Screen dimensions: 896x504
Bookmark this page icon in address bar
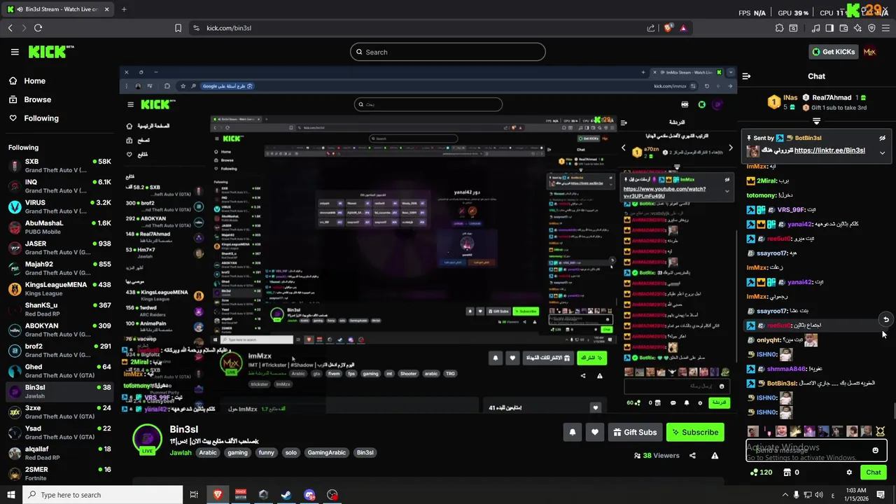178,28
